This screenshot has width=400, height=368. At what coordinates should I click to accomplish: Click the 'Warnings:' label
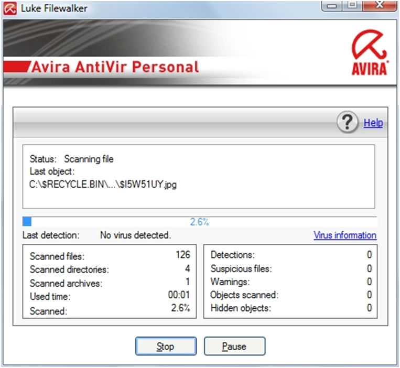[230, 282]
